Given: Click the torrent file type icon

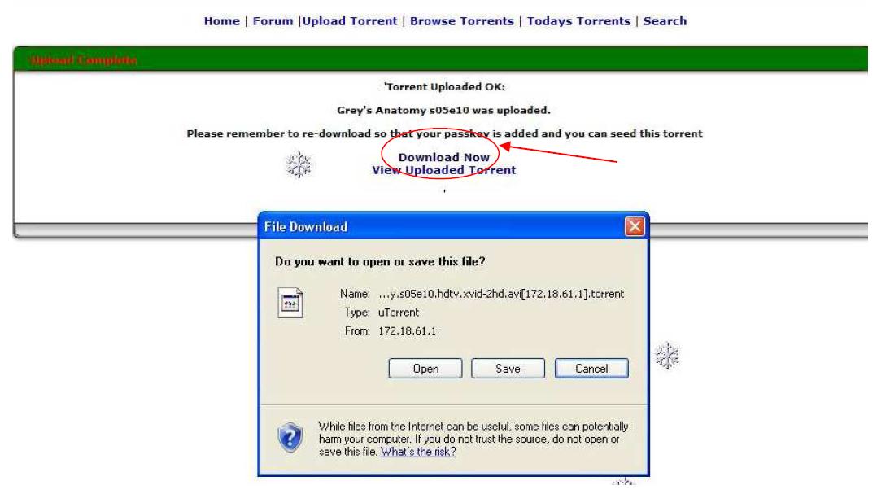Looking at the screenshot, I should pyautogui.click(x=290, y=303).
